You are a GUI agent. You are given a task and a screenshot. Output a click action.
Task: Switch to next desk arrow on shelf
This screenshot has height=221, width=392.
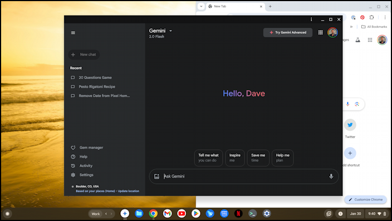[111, 214]
